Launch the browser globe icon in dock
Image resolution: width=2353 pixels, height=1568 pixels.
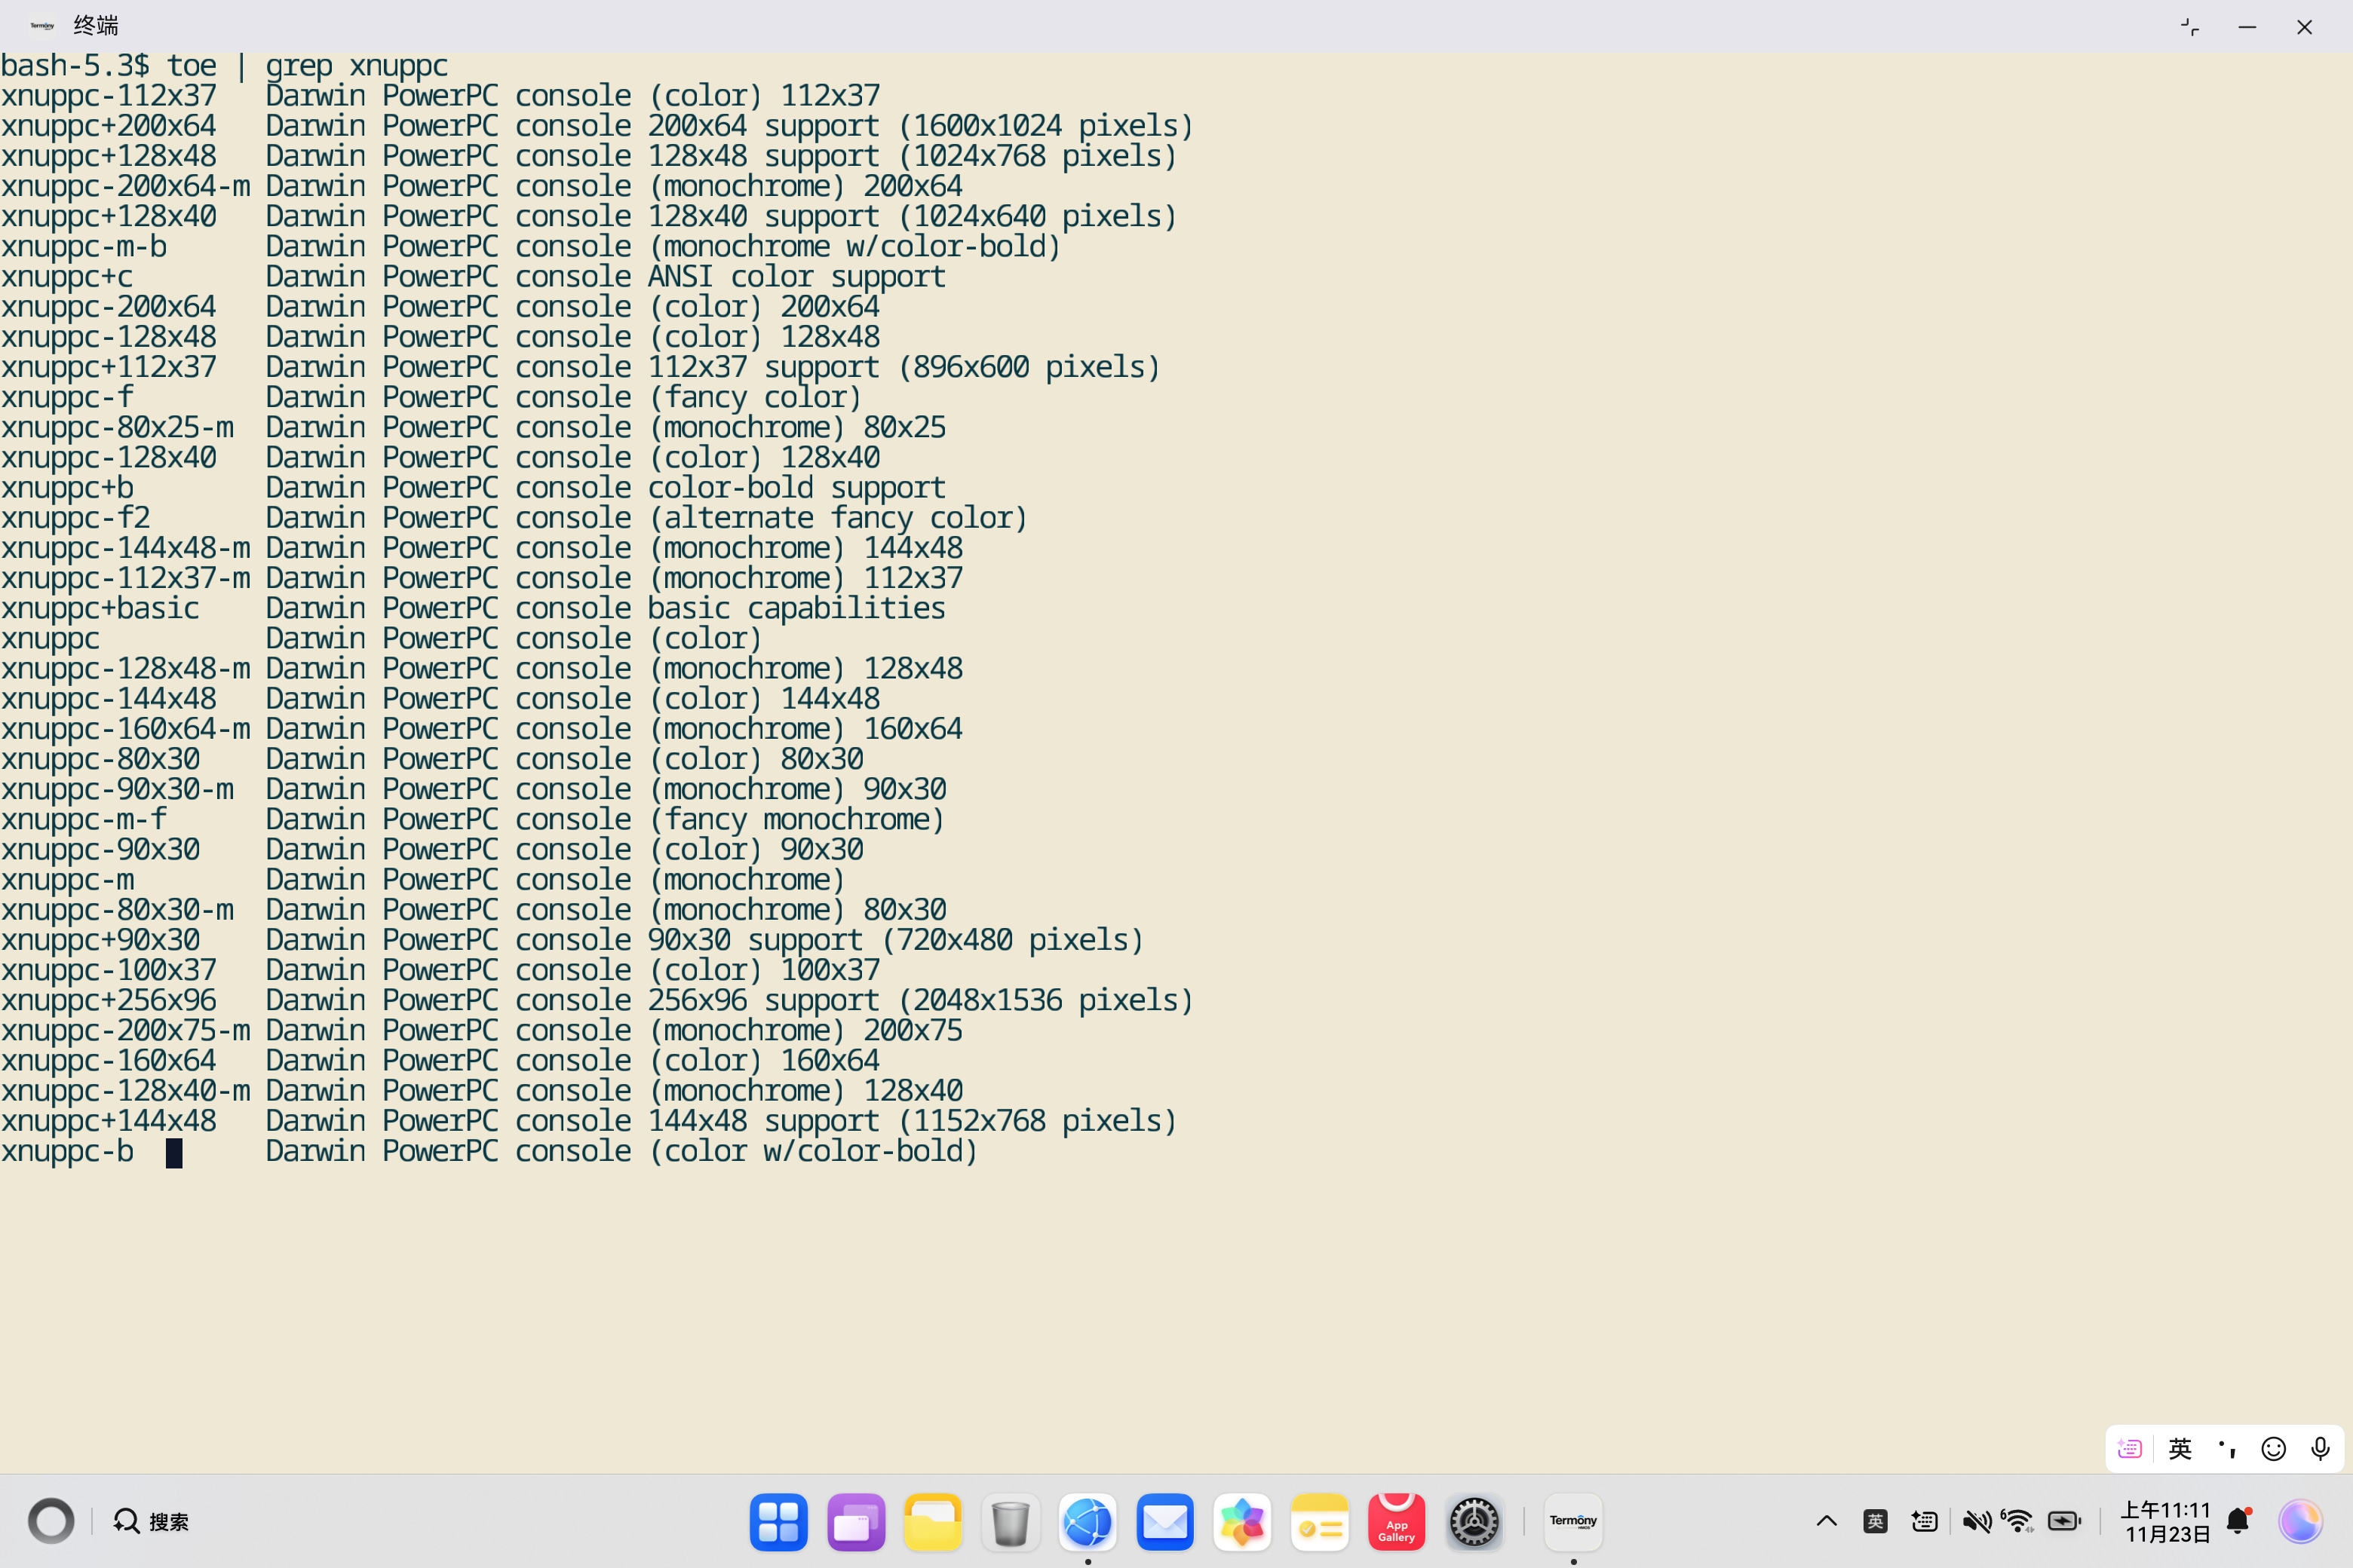coord(1088,1522)
